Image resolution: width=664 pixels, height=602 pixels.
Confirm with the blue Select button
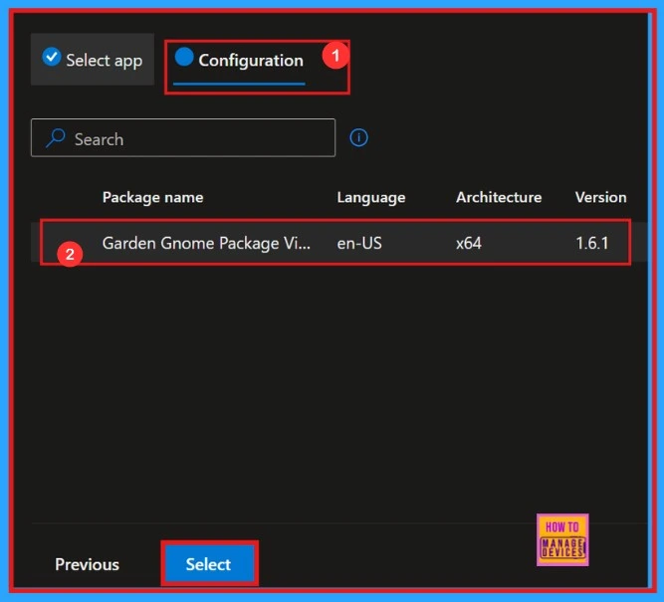click(209, 564)
